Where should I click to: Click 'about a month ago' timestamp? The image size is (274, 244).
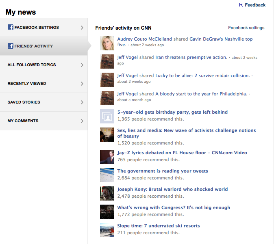click(x=134, y=100)
